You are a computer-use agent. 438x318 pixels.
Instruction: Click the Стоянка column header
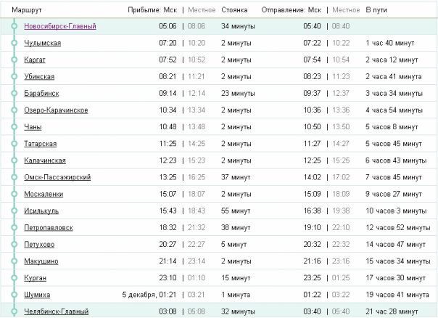(234, 11)
